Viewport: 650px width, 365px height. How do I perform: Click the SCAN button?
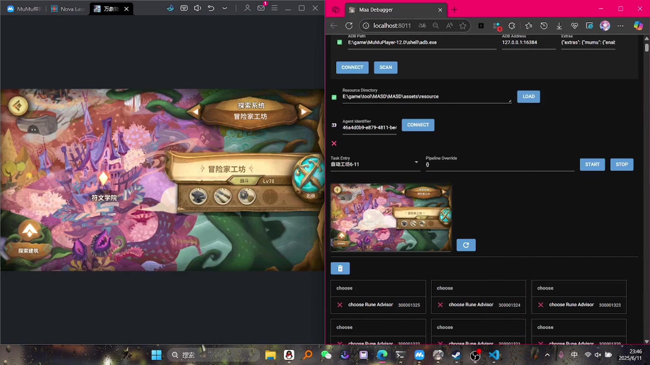[x=386, y=67]
